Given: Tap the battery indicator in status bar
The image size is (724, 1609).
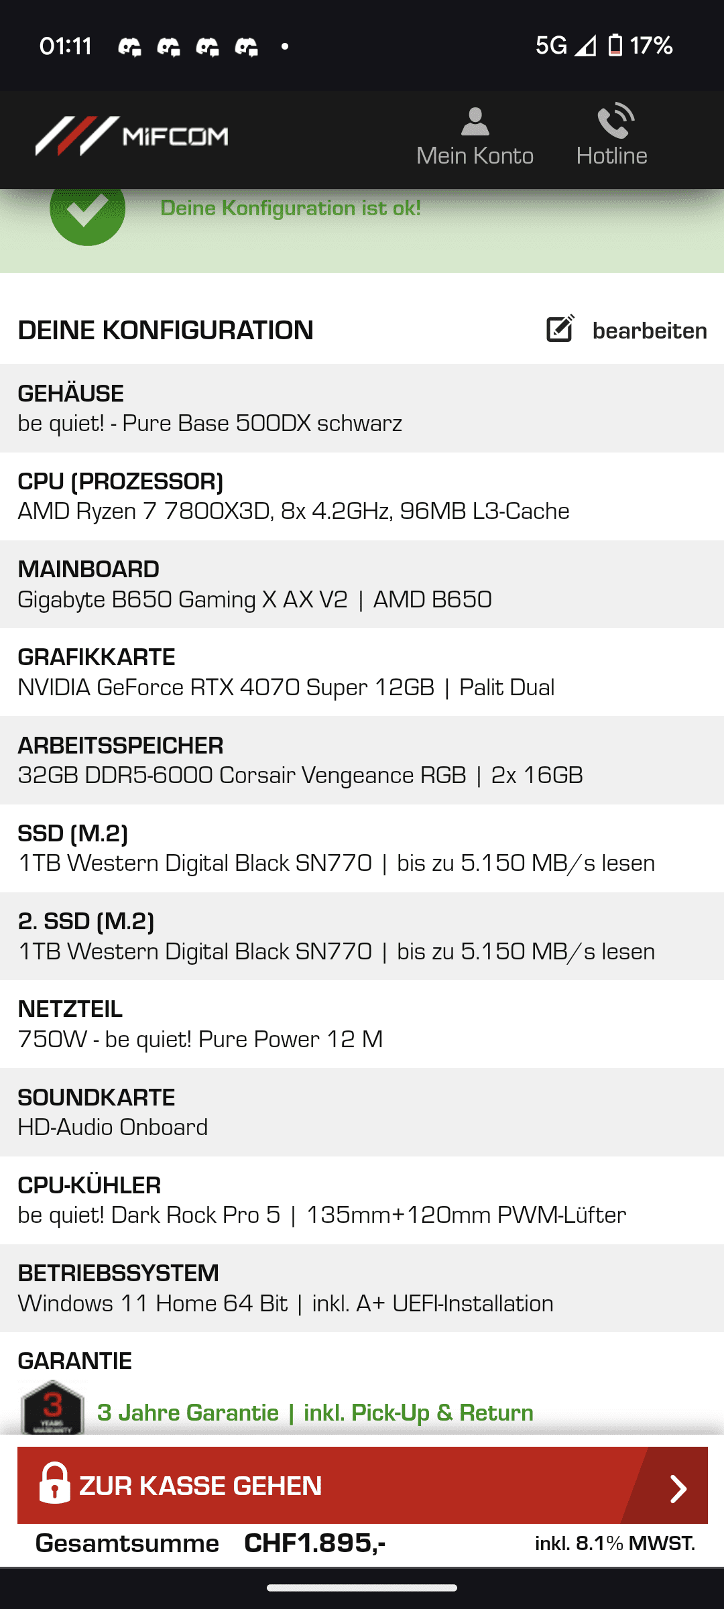Looking at the screenshot, I should [615, 46].
